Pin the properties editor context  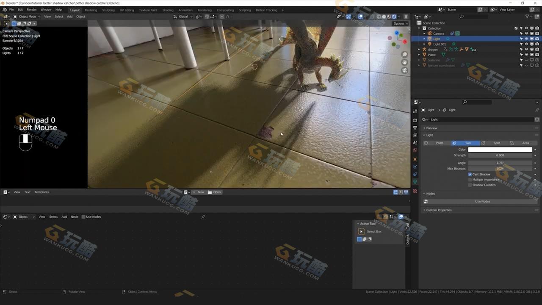tap(537, 110)
